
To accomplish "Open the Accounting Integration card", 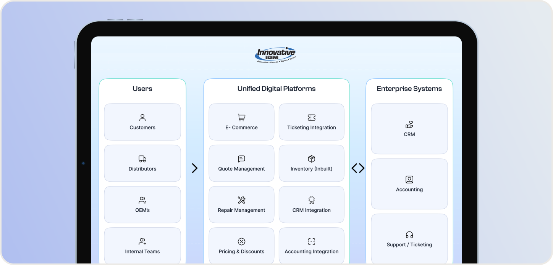I will coord(312,246).
